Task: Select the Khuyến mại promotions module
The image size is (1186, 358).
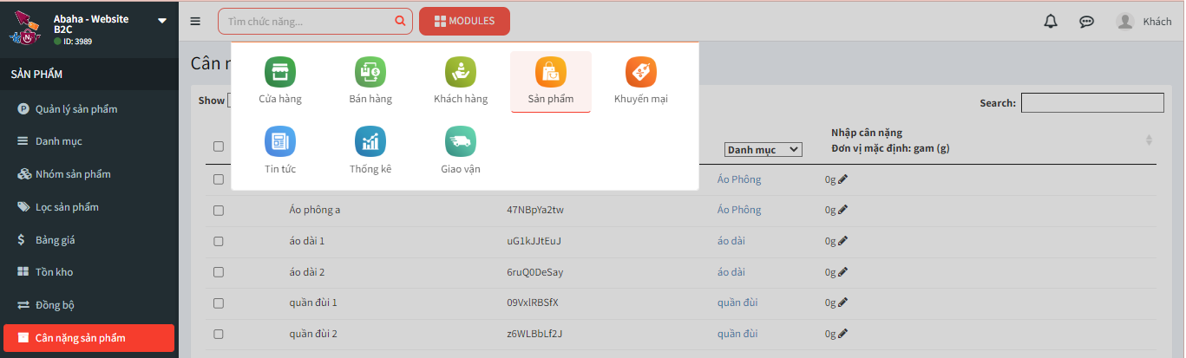Action: click(x=640, y=81)
